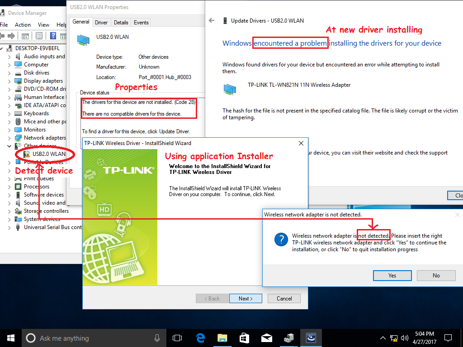This screenshot has height=347, width=463.
Task: Expand Universal Serial Bus controllers category
Action: pos(9,228)
